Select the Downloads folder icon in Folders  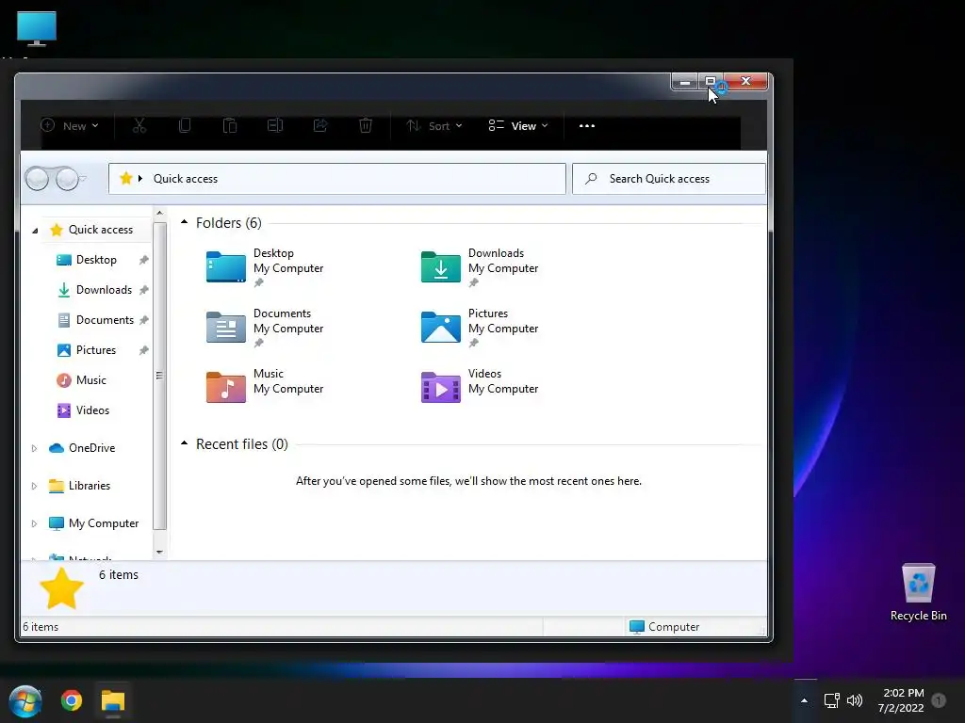(441, 266)
